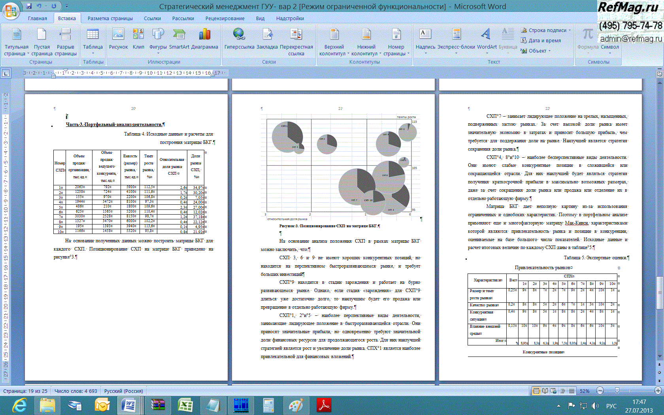Switch to print layout view in status bar
Viewport: 664px width, 415px height.
tap(536, 391)
